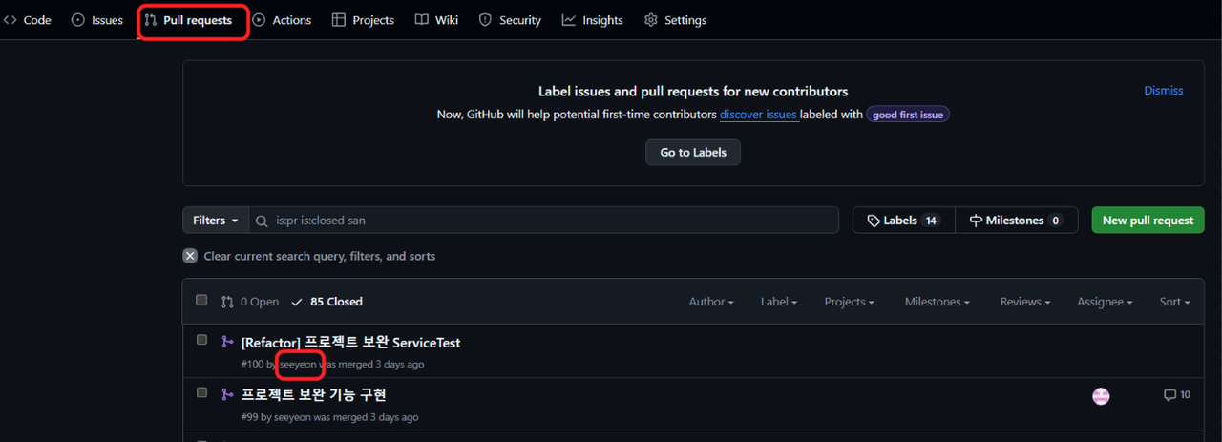Click the good first issue label
The image size is (1222, 442).
point(908,115)
